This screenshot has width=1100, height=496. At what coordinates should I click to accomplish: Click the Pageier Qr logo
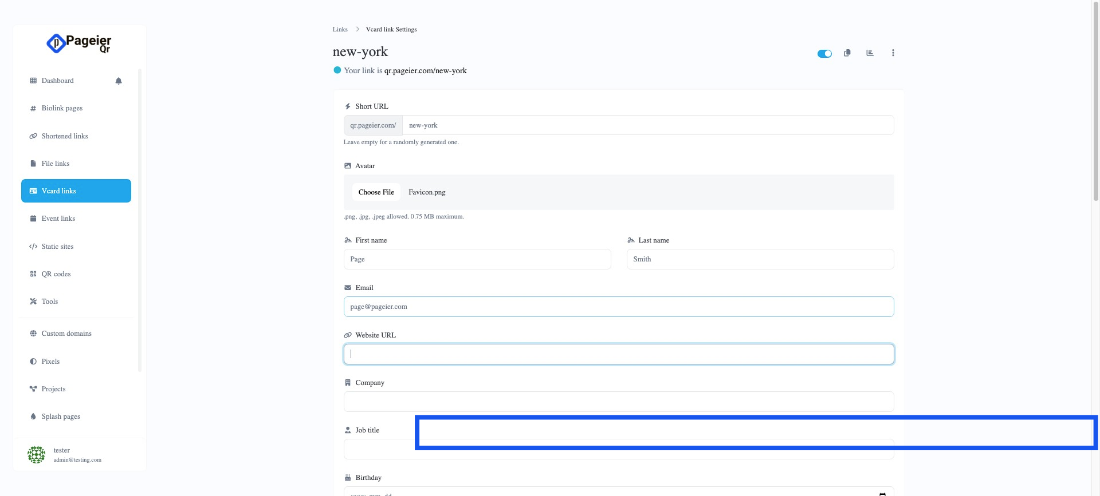point(79,43)
